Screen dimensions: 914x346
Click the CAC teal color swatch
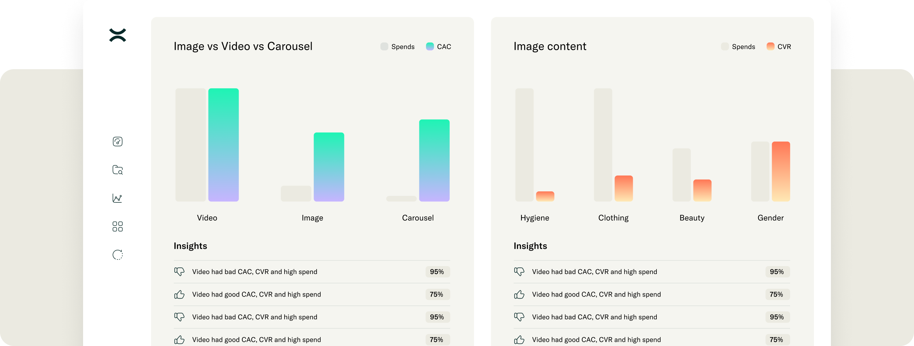[x=430, y=46]
